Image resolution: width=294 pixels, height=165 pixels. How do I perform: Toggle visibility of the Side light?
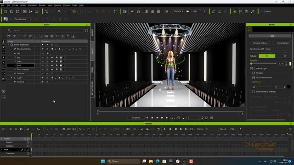43,61
